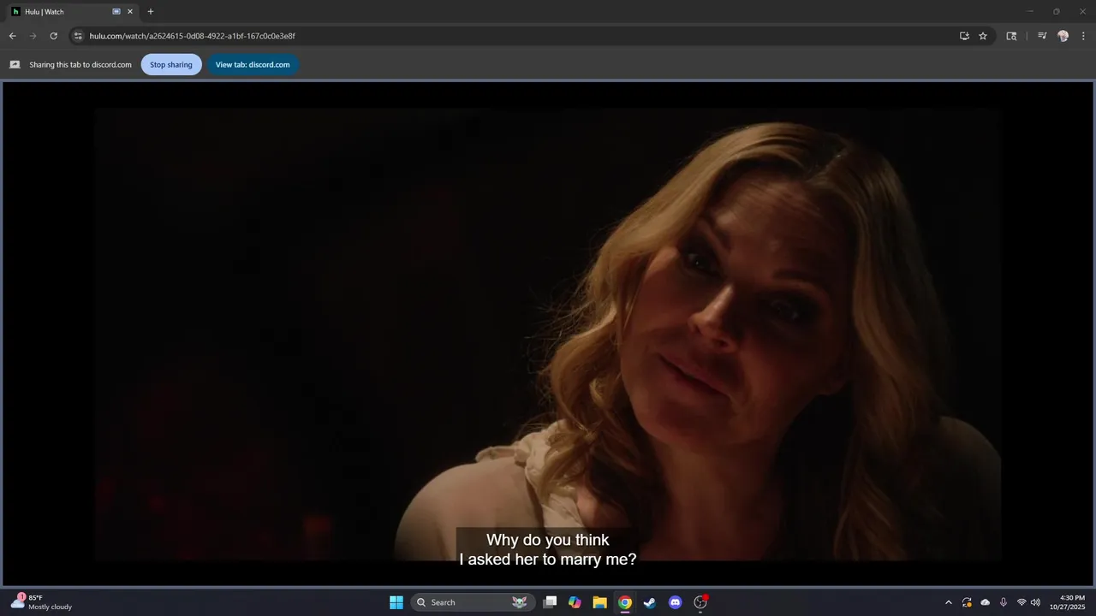This screenshot has height=616, width=1096.
Task: Open the weather widget showing 85°F
Action: pyautogui.click(x=41, y=602)
